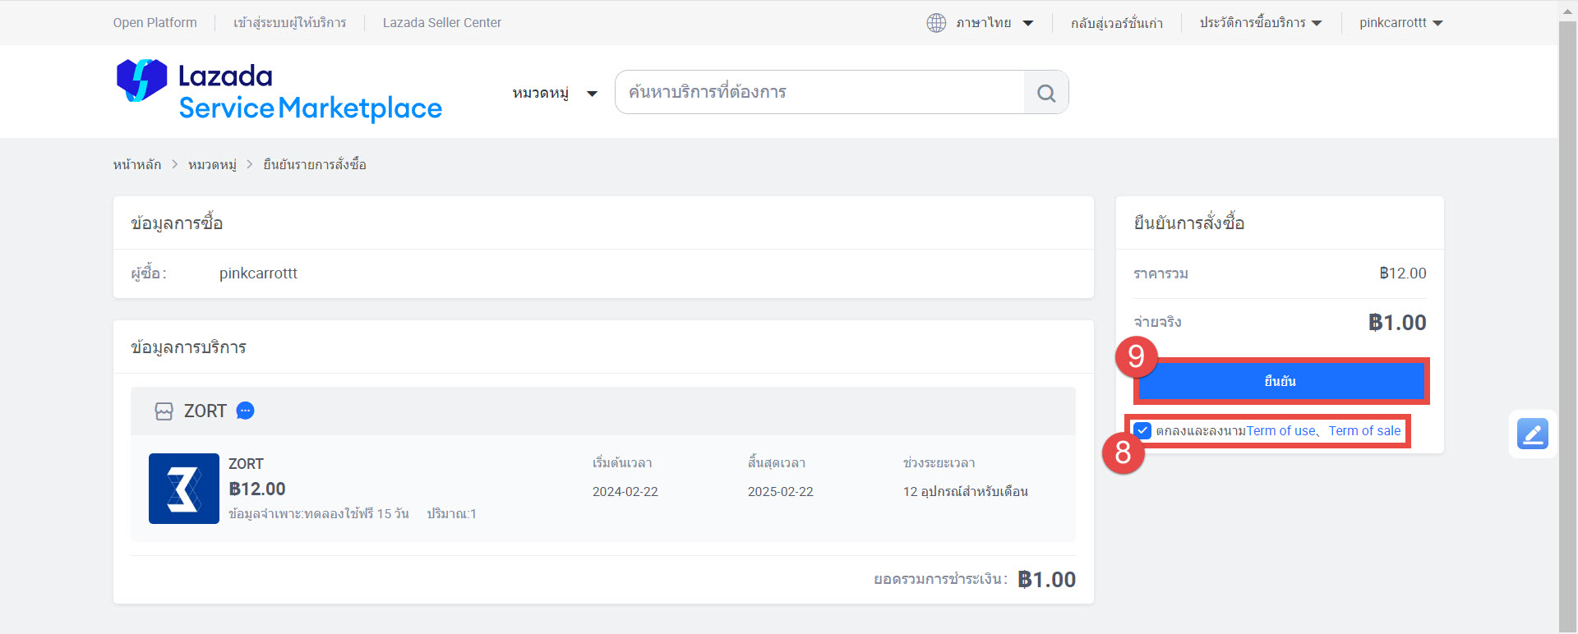Image resolution: width=1578 pixels, height=634 pixels.
Task: Open the Term of use link
Action: point(1280,430)
